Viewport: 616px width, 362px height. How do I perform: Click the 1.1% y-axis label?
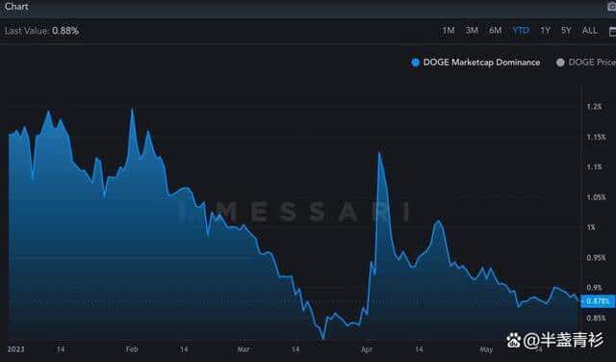[595, 168]
